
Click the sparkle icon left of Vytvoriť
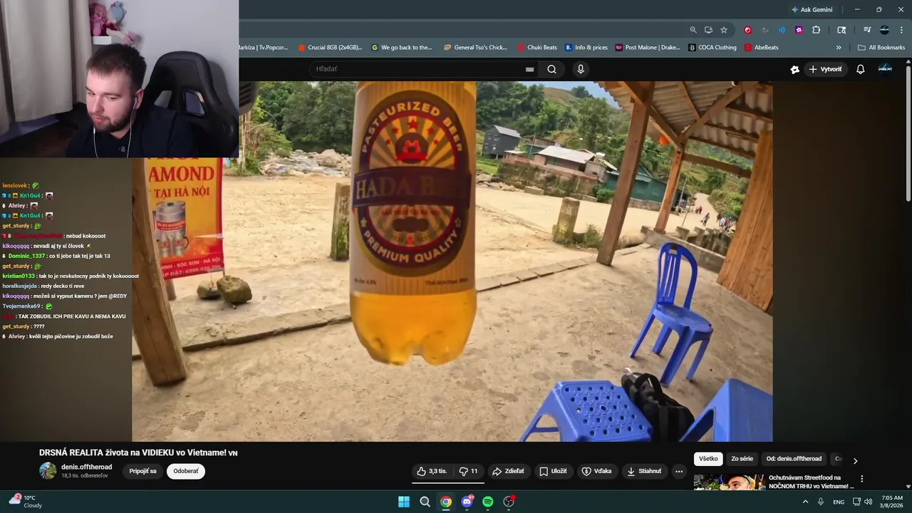(x=794, y=69)
